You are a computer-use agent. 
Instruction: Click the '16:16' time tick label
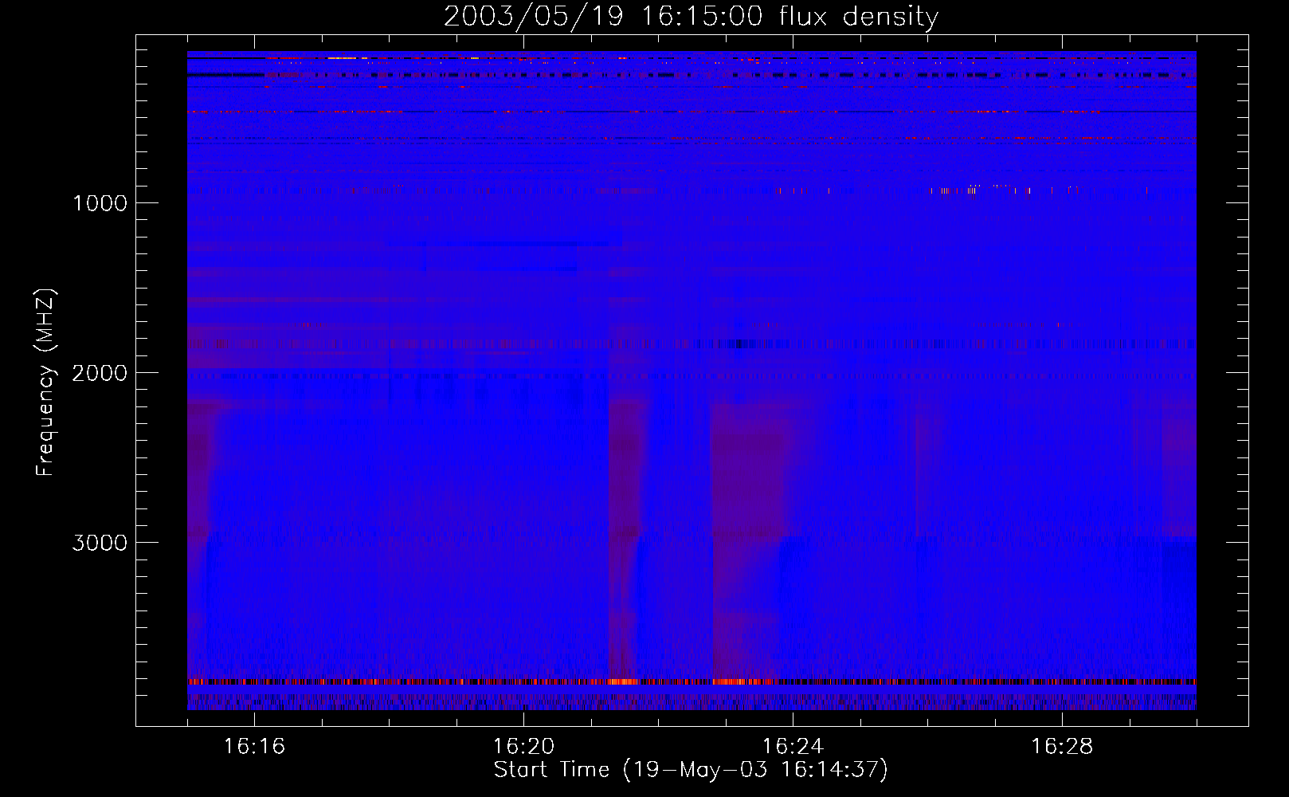click(254, 747)
